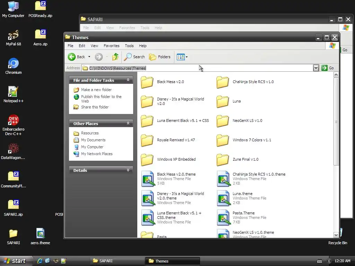Open the Views dropdown button

[x=182, y=57]
